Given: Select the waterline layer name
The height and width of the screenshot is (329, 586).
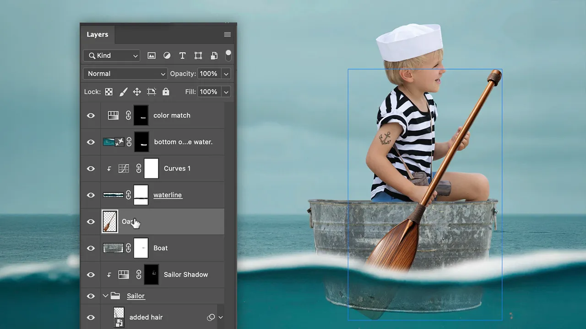Looking at the screenshot, I should (168, 195).
